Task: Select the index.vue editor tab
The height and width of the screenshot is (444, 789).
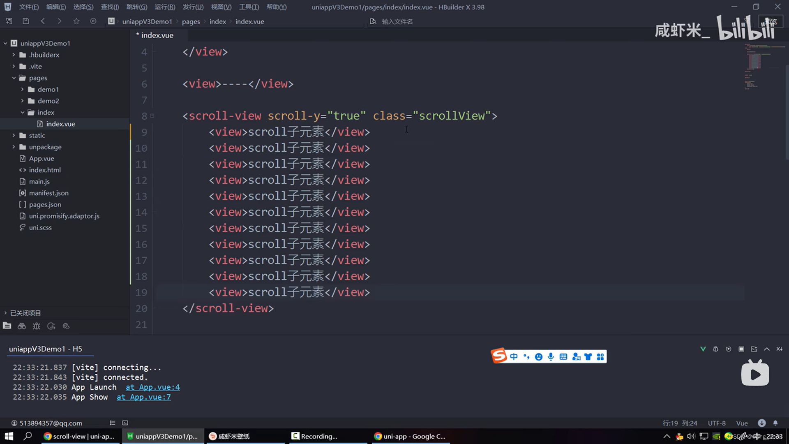Action: click(158, 35)
